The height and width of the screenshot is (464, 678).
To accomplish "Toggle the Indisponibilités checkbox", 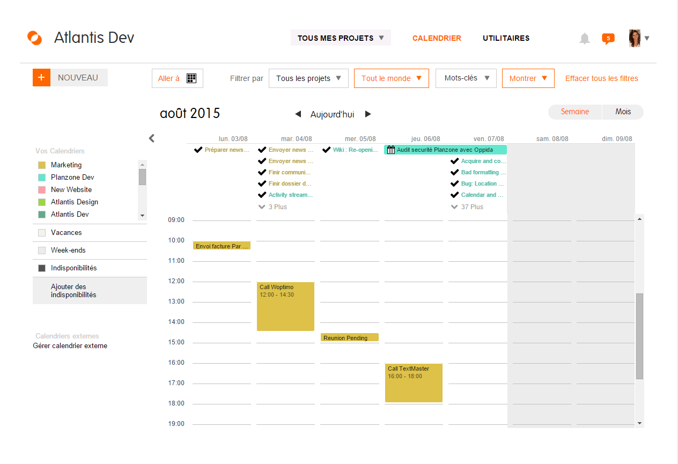I will point(42,268).
